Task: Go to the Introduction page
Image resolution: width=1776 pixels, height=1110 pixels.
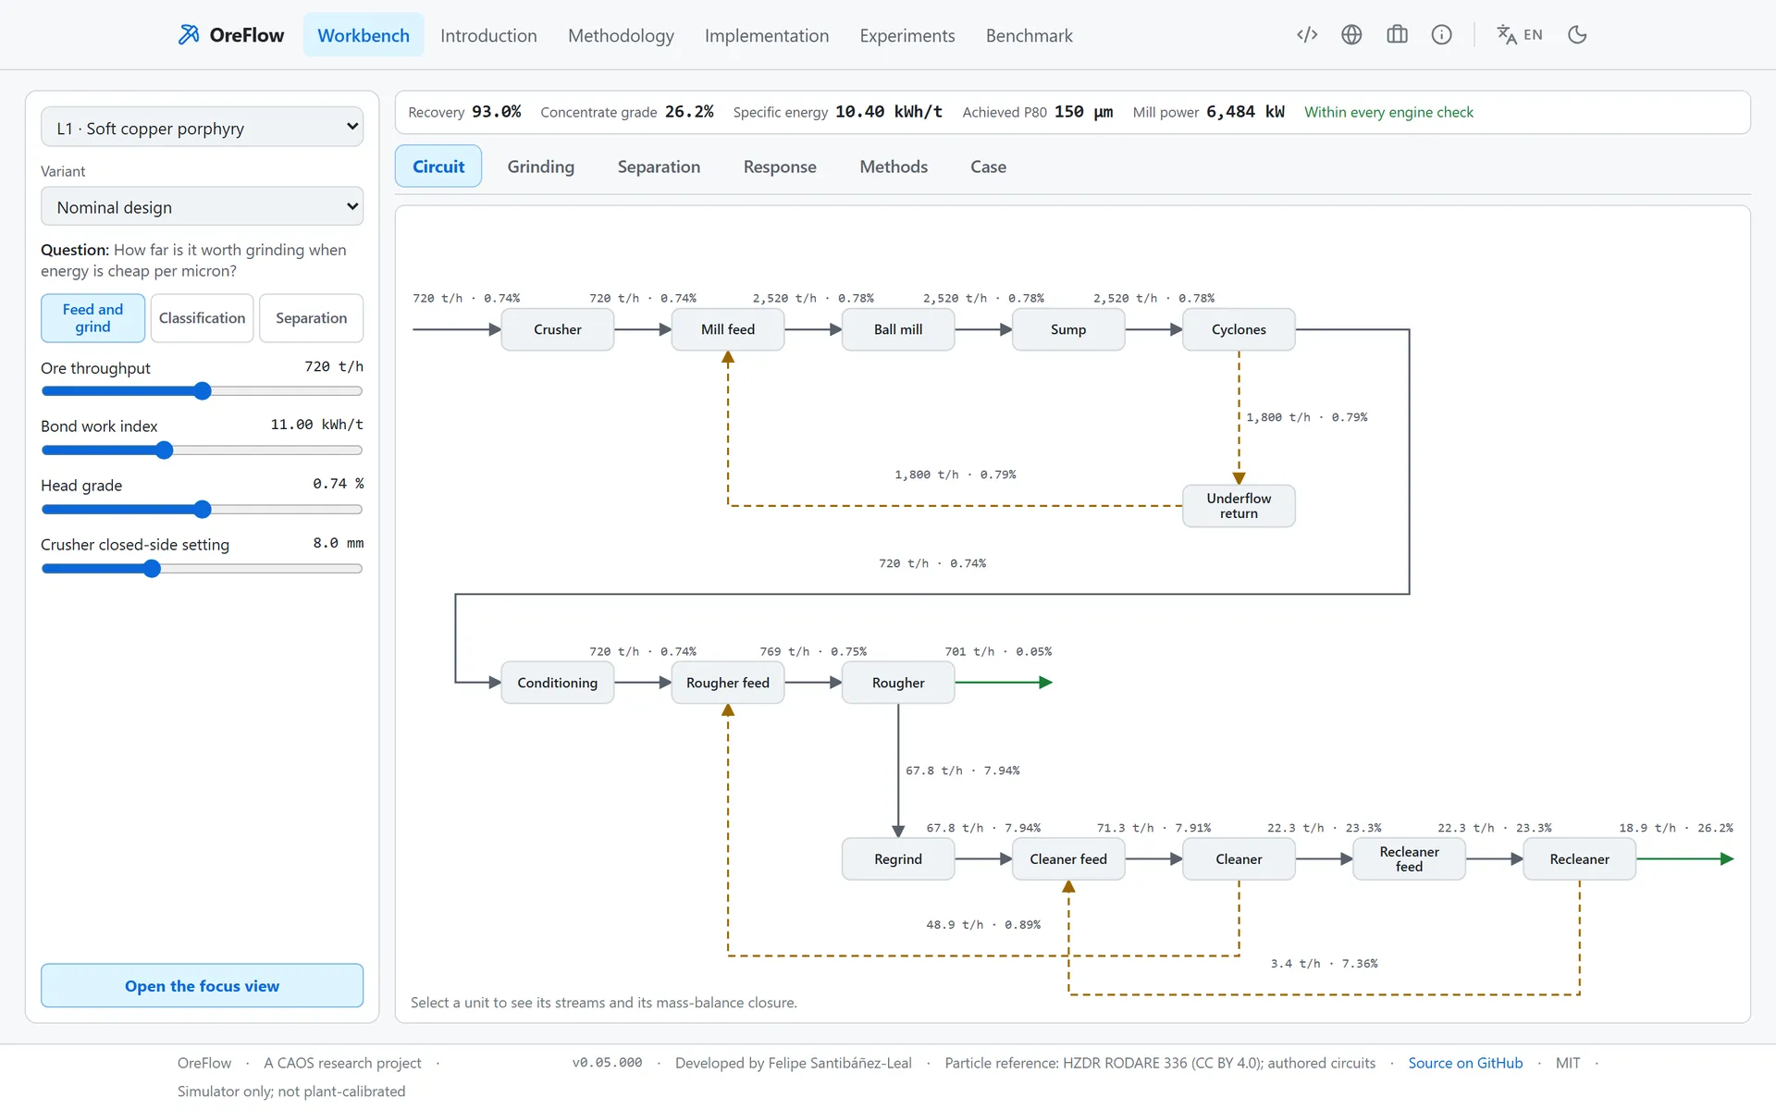Action: [488, 35]
